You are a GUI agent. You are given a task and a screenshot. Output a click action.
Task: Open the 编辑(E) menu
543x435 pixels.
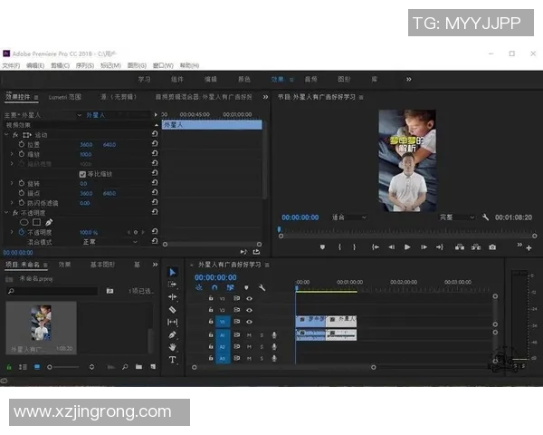point(35,66)
